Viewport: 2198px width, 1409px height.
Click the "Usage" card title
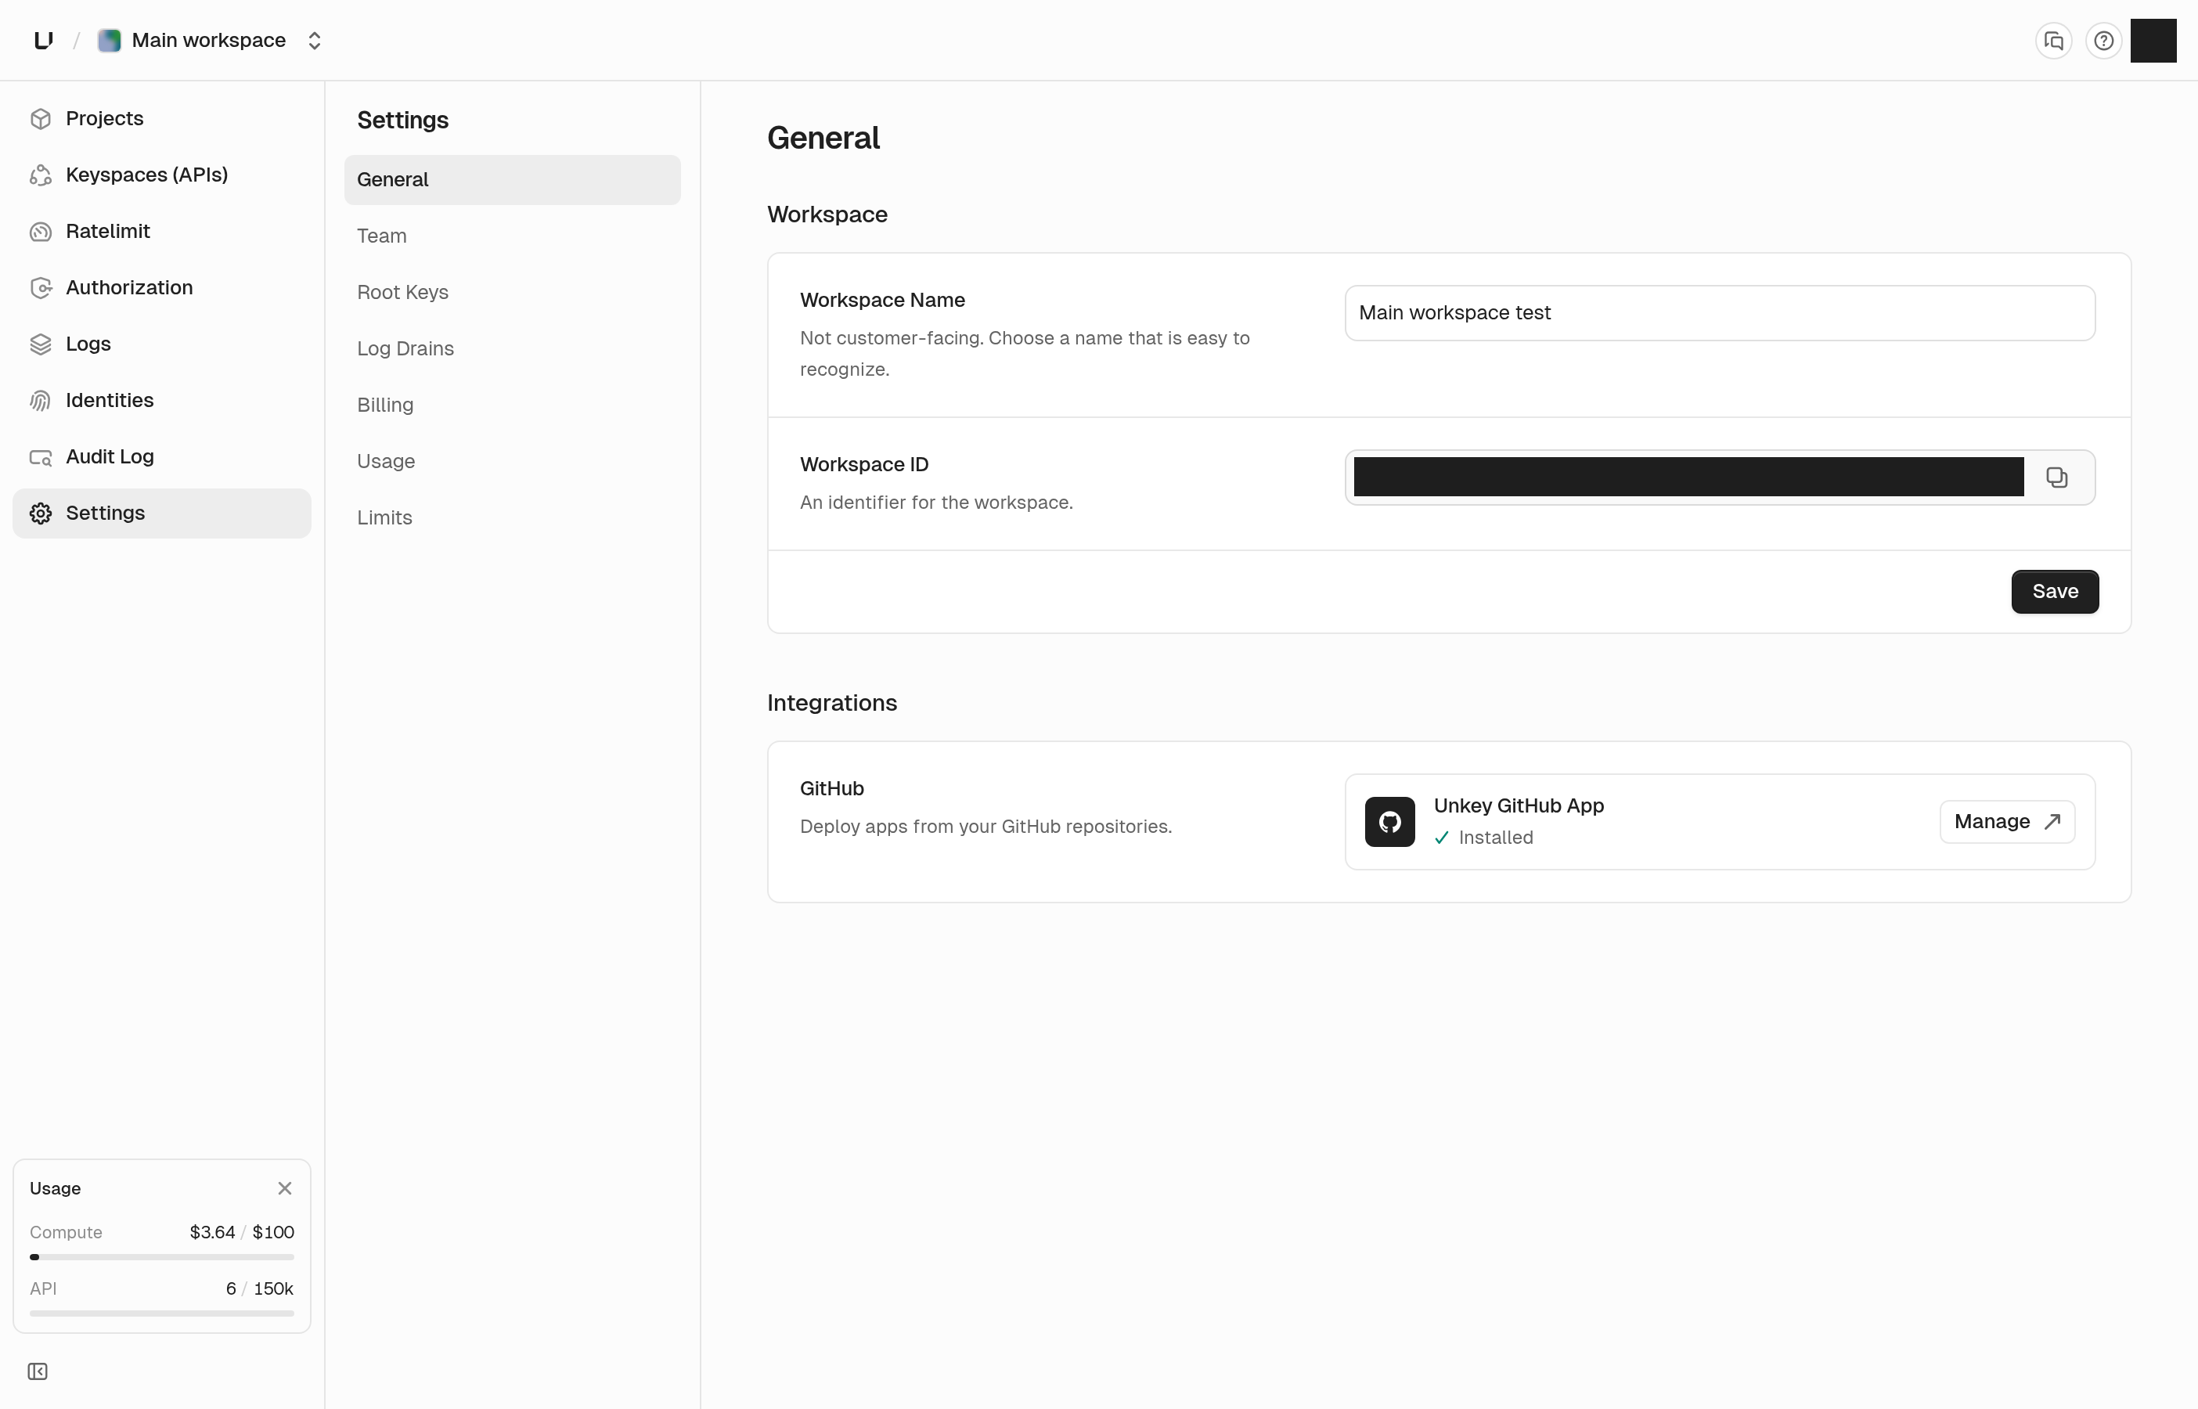click(55, 1188)
